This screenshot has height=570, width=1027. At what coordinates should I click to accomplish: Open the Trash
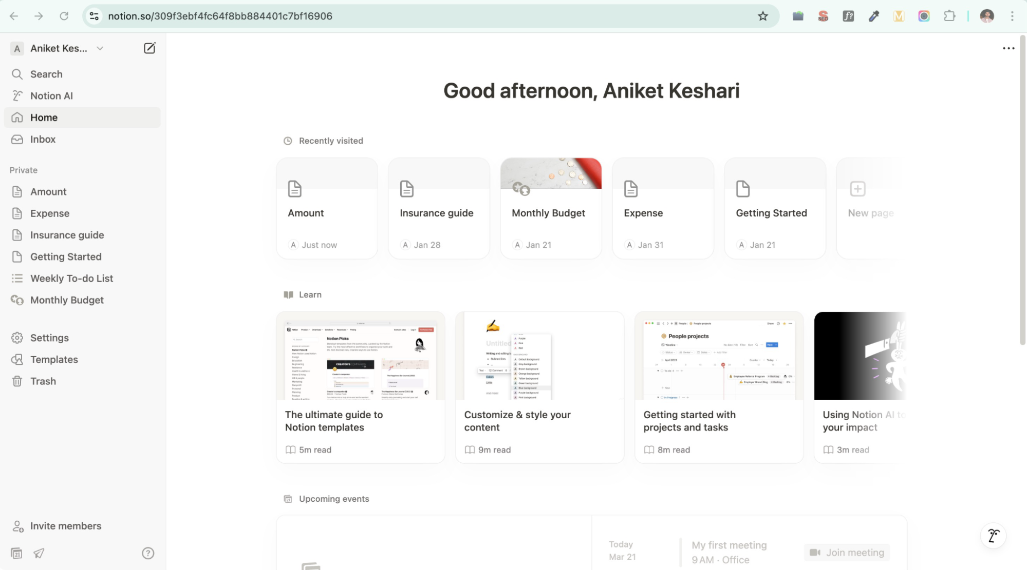pyautogui.click(x=44, y=381)
